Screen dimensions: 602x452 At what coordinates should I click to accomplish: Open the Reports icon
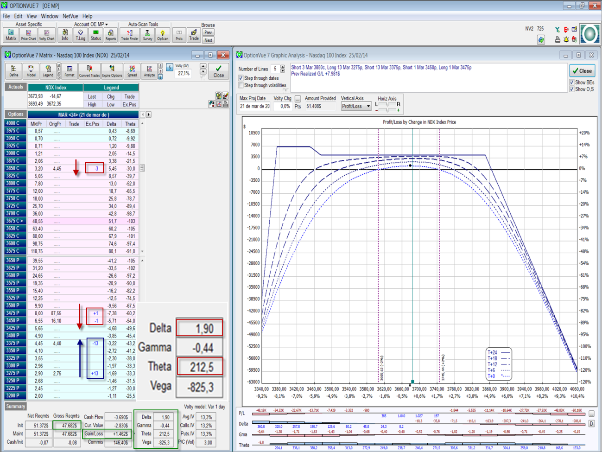[x=110, y=35]
